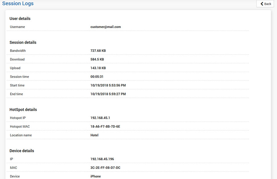This screenshot has width=277, height=179.
Task: Click the HotSpot details section heading
Action: 23,109
